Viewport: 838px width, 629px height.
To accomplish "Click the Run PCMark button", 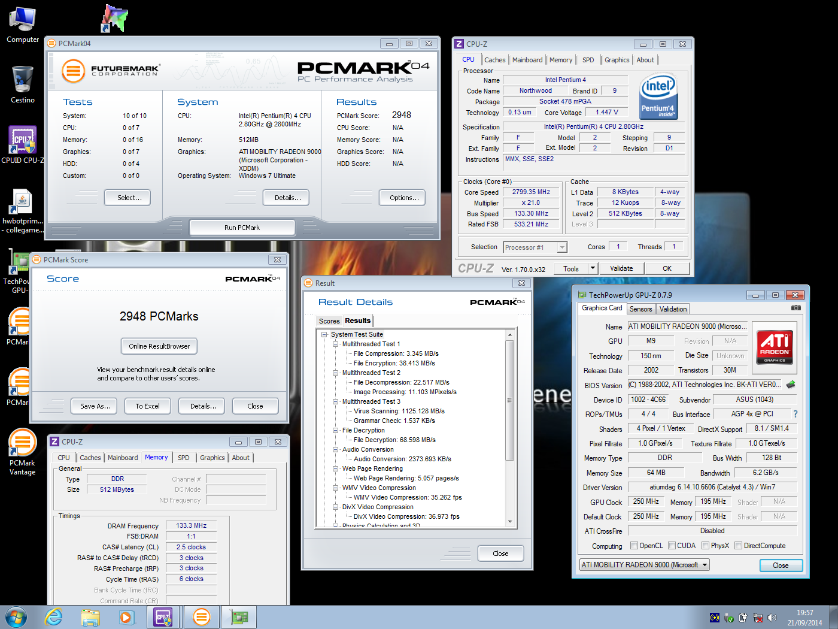I will (242, 228).
